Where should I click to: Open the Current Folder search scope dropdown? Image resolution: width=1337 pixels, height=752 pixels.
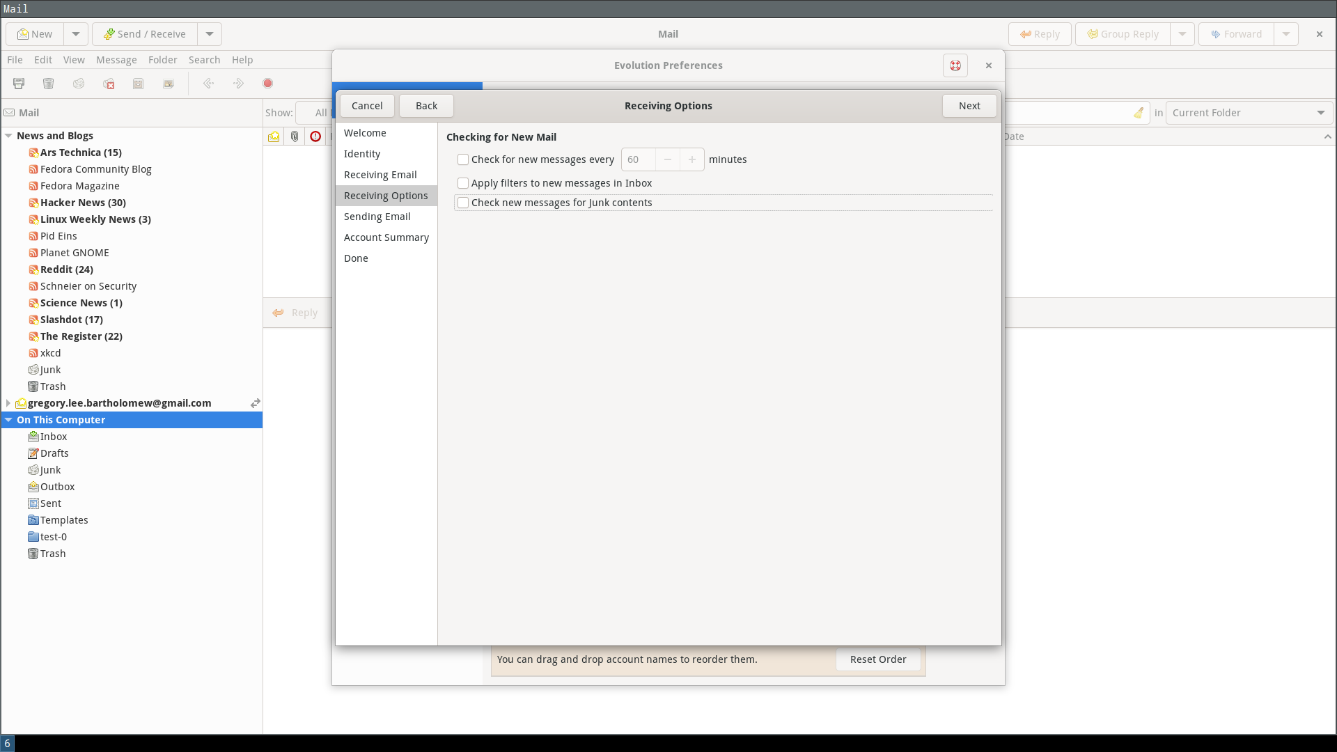[1249, 113]
